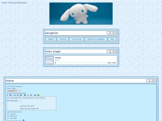Click into the away message text area
The height and width of the screenshot is (121, 162).
[31, 103]
